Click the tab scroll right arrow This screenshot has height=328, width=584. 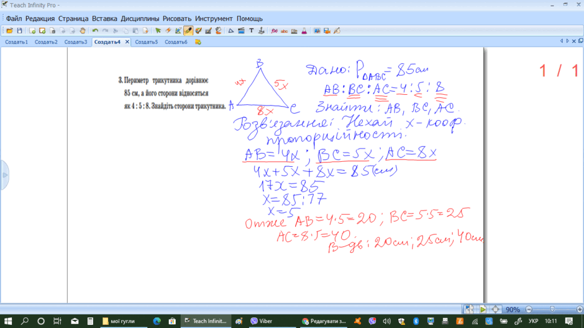(x=568, y=42)
